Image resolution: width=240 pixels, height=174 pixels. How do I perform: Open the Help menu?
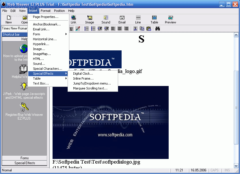[71, 11]
